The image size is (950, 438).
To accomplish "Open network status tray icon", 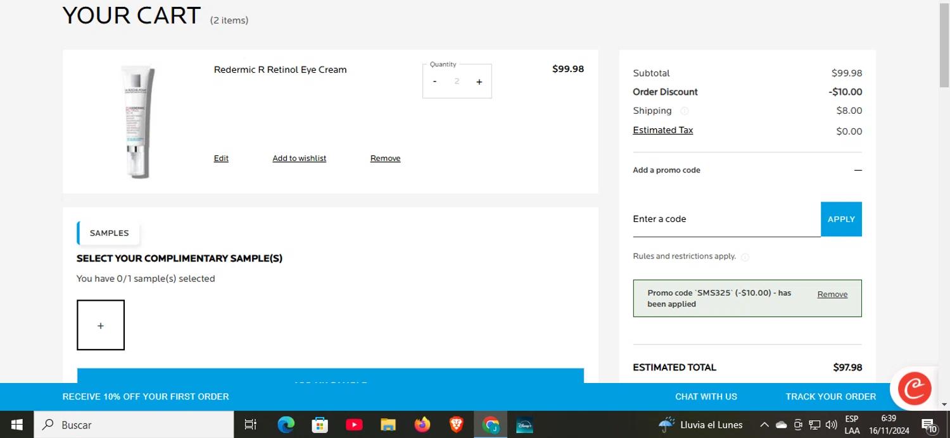I will click(x=814, y=425).
